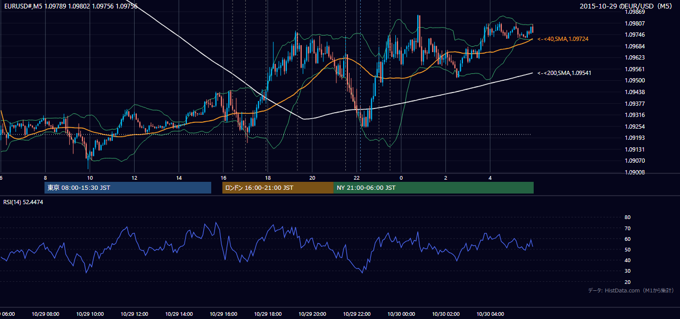Image resolution: width=680 pixels, height=319 pixels.
Task: Click the HistData.com data source credit
Action: pyautogui.click(x=631, y=290)
